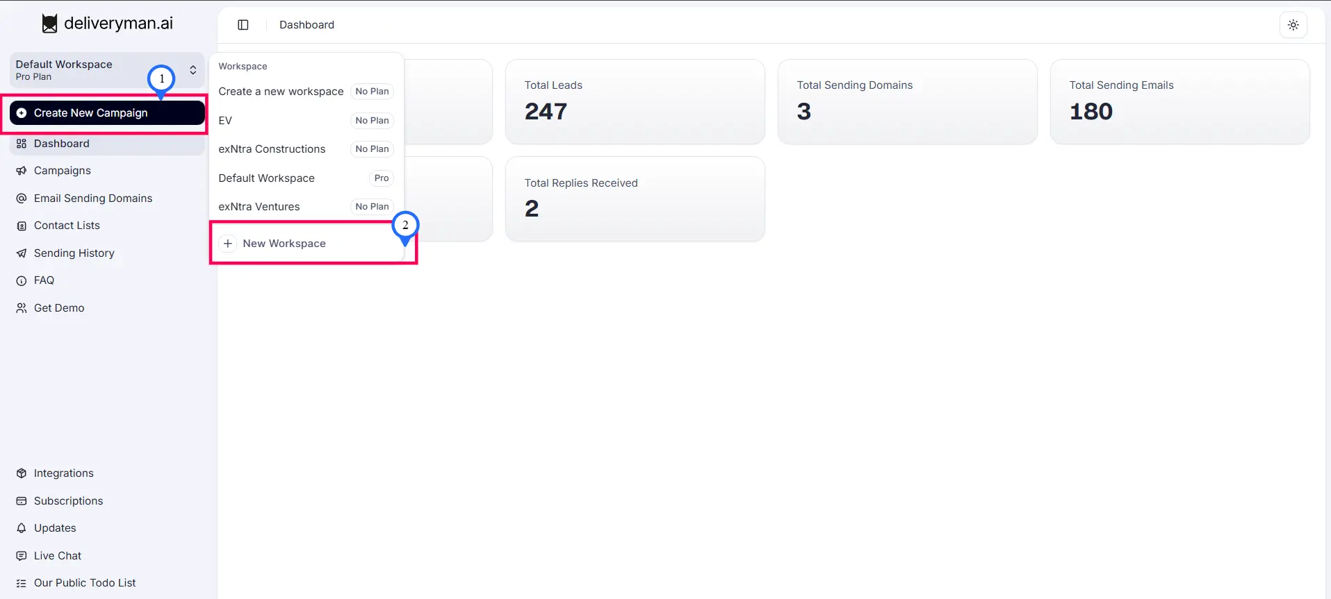Viewport: 1331px width, 599px height.
Task: Click the Total Leads stat card
Action: coord(635,101)
